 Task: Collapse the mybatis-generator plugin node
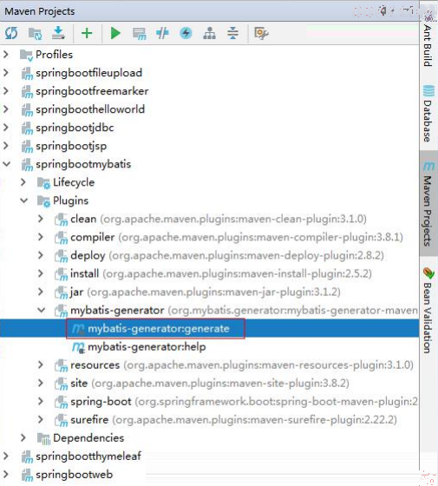tap(42, 310)
